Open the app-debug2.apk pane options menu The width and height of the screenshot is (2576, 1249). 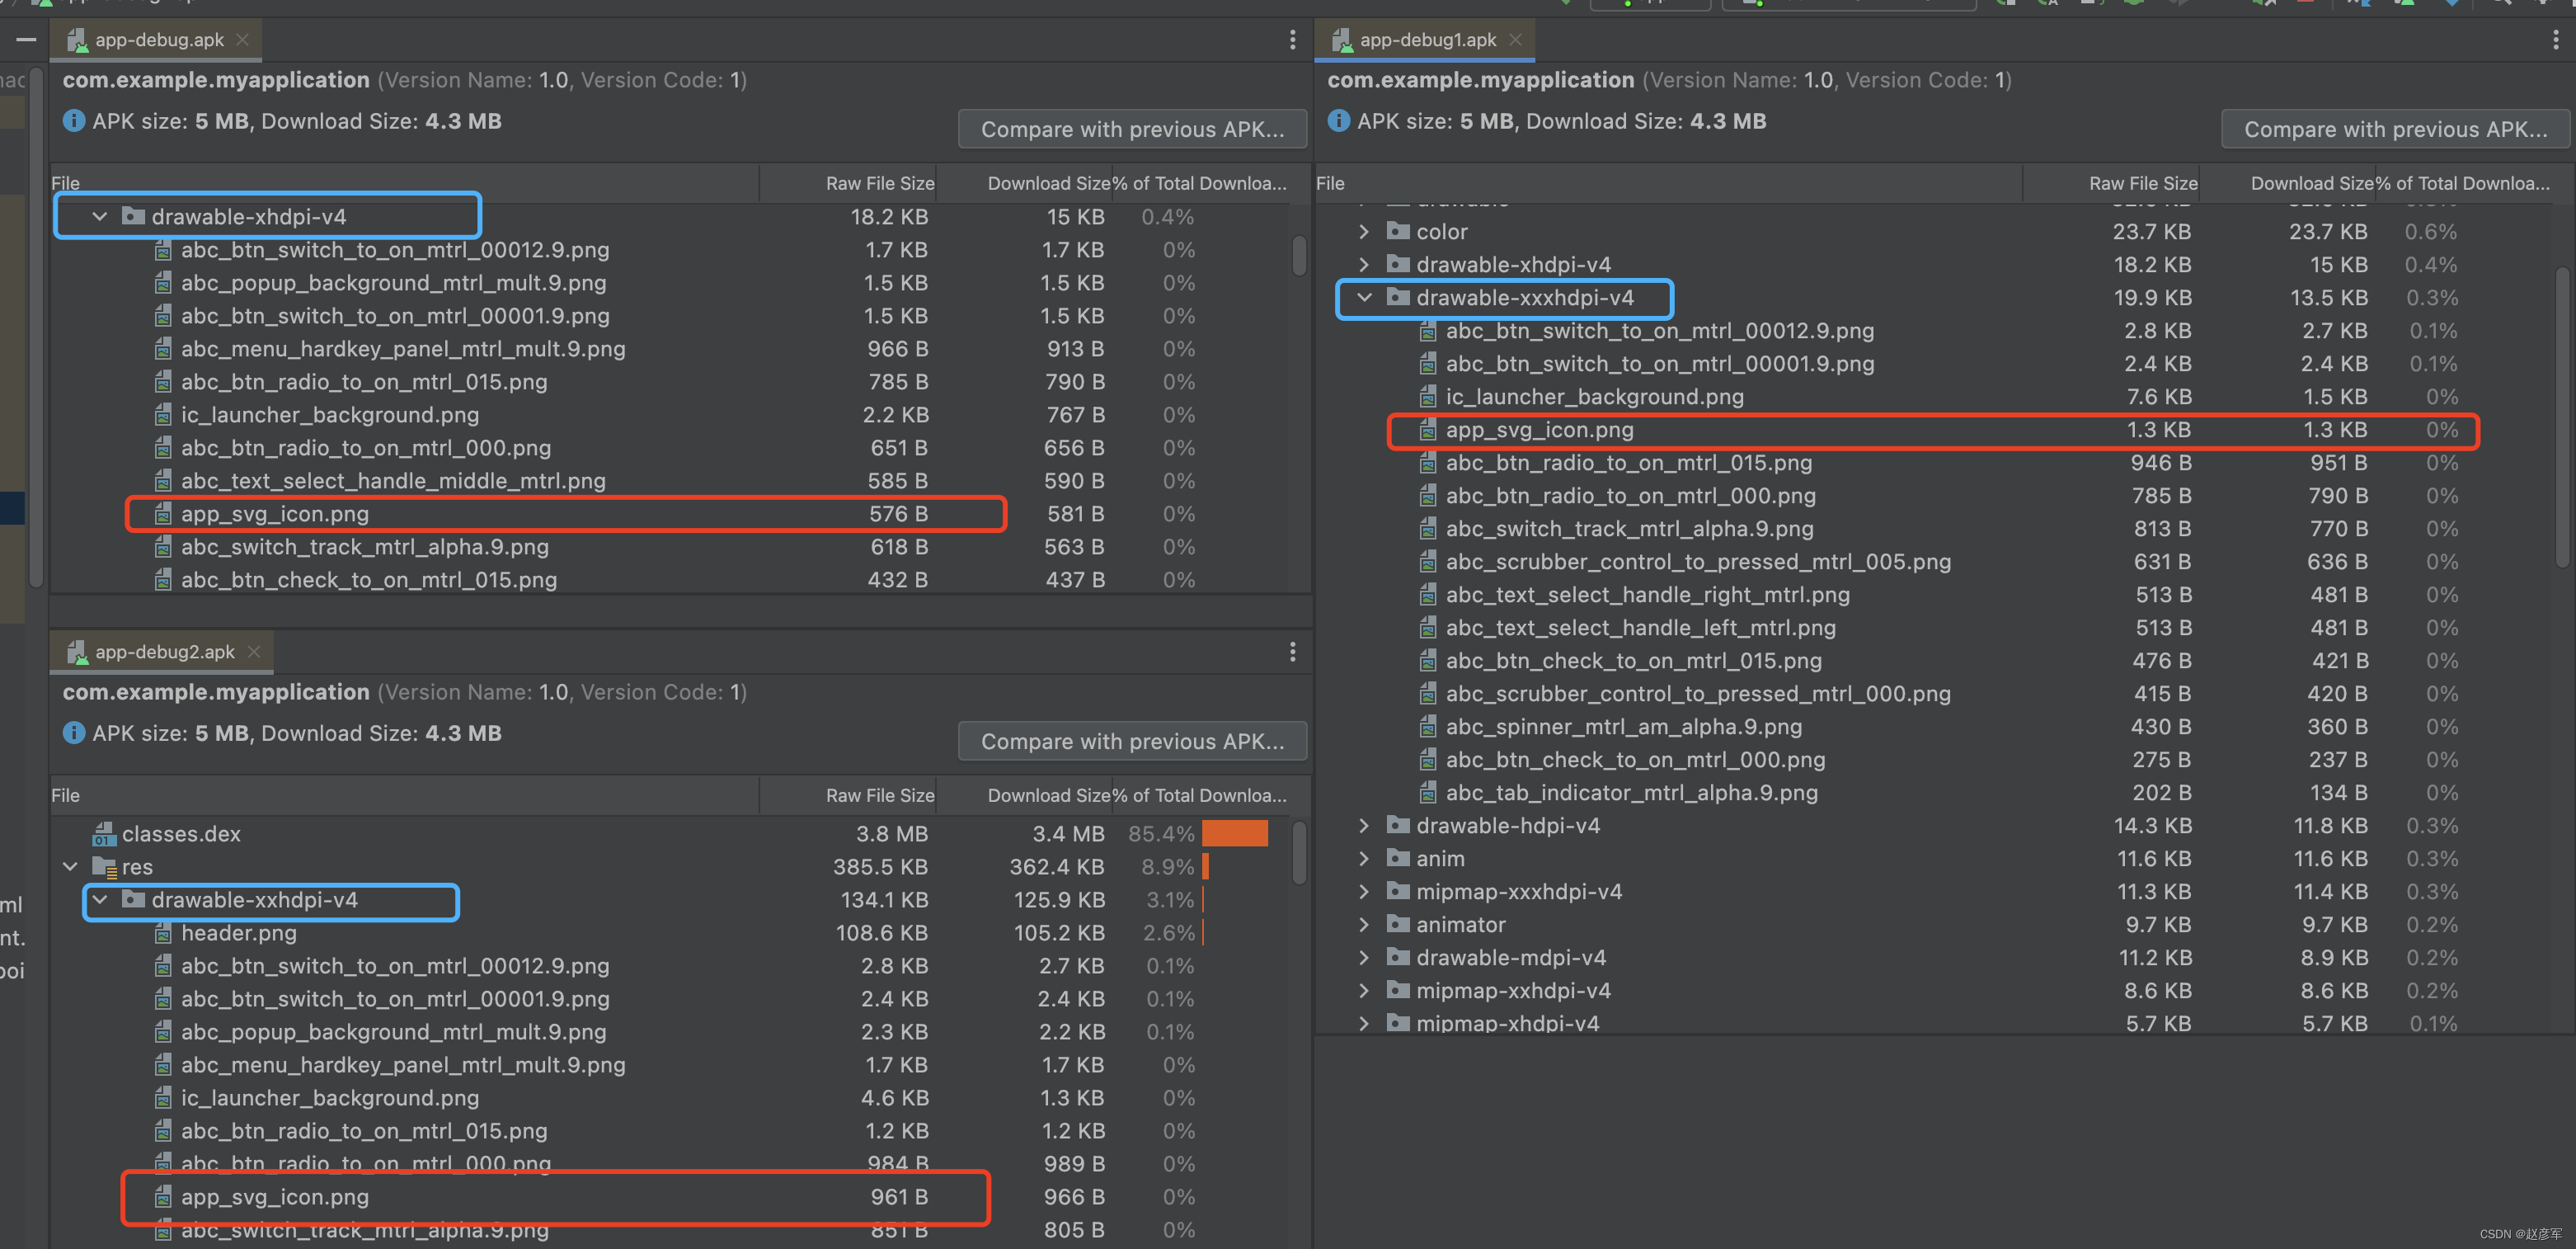(x=1292, y=653)
